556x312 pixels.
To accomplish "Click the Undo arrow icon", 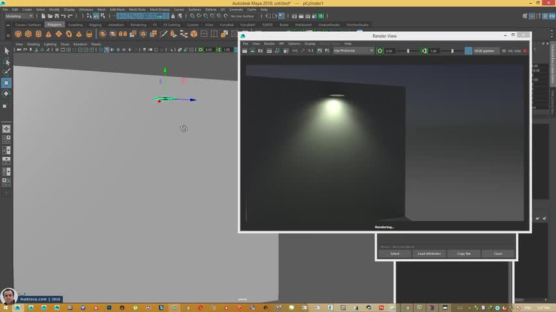I will coord(63,16).
